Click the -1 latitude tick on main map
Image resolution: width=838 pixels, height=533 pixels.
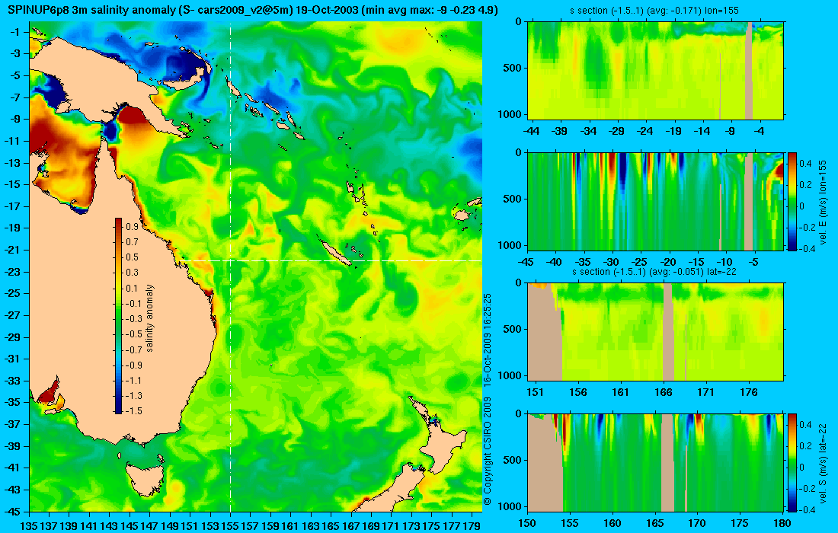point(17,31)
